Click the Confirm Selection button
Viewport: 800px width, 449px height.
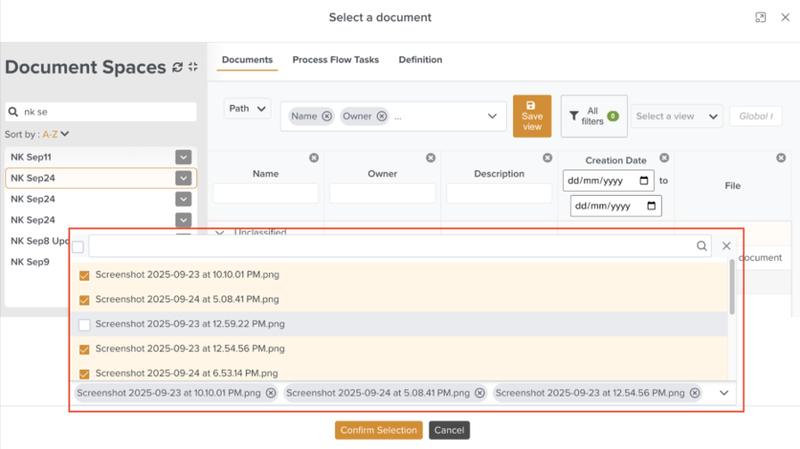coord(378,430)
